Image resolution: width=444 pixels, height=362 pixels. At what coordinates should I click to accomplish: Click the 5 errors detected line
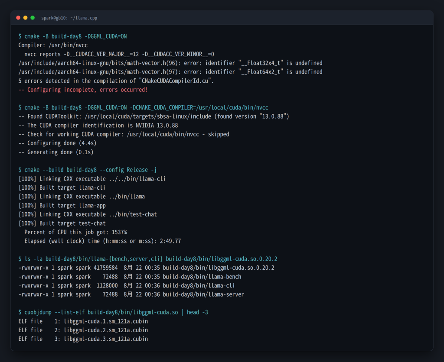[x=116, y=81]
